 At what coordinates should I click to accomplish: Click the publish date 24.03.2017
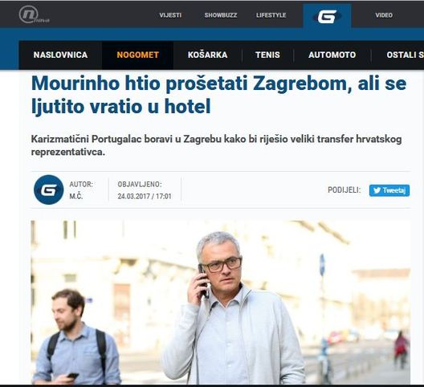[133, 196]
